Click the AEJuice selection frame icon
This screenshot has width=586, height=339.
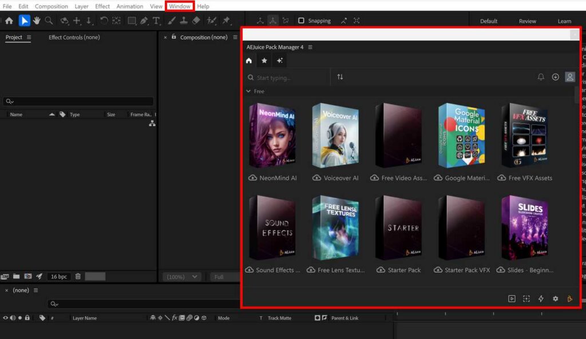pos(526,298)
